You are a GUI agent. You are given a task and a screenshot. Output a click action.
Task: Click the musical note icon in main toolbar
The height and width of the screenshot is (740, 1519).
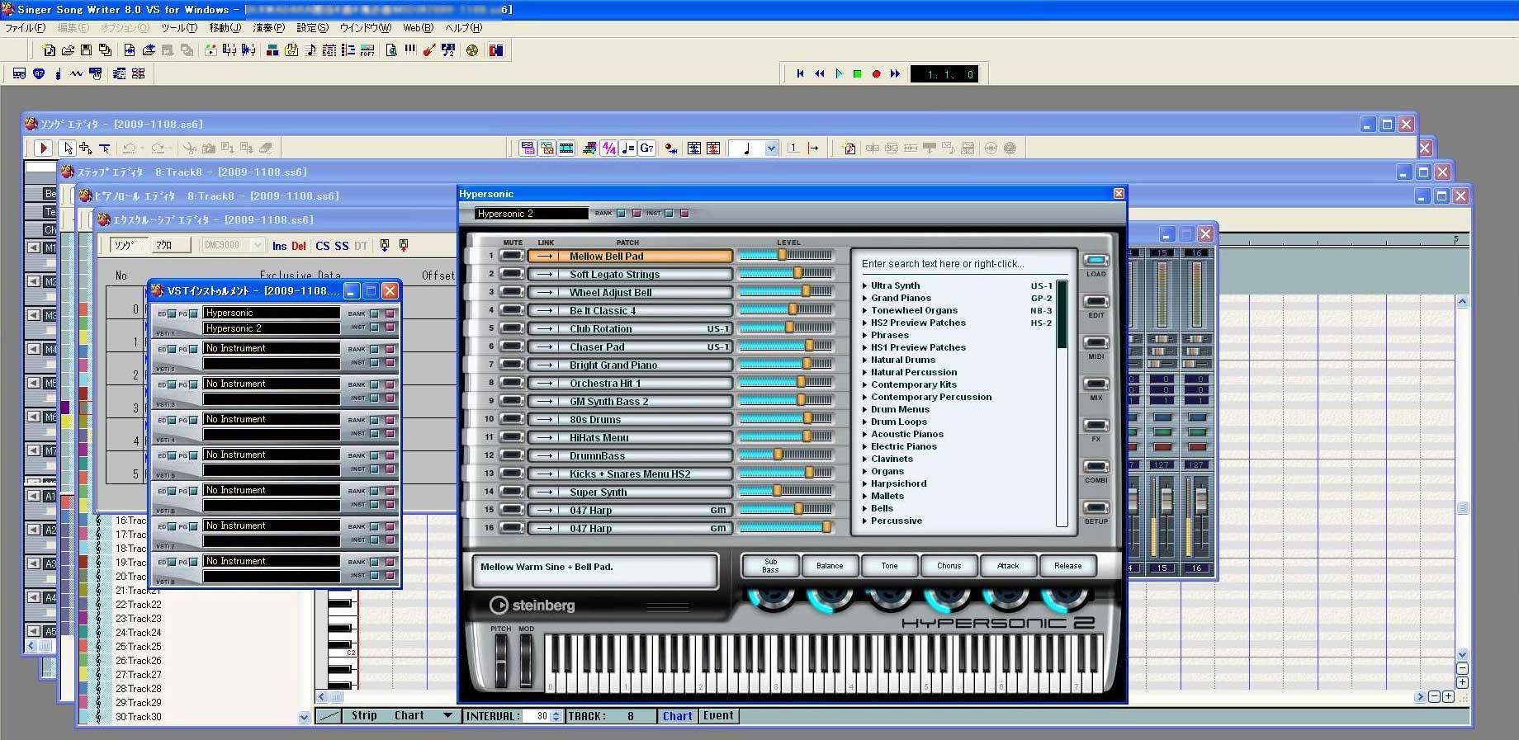tap(310, 50)
